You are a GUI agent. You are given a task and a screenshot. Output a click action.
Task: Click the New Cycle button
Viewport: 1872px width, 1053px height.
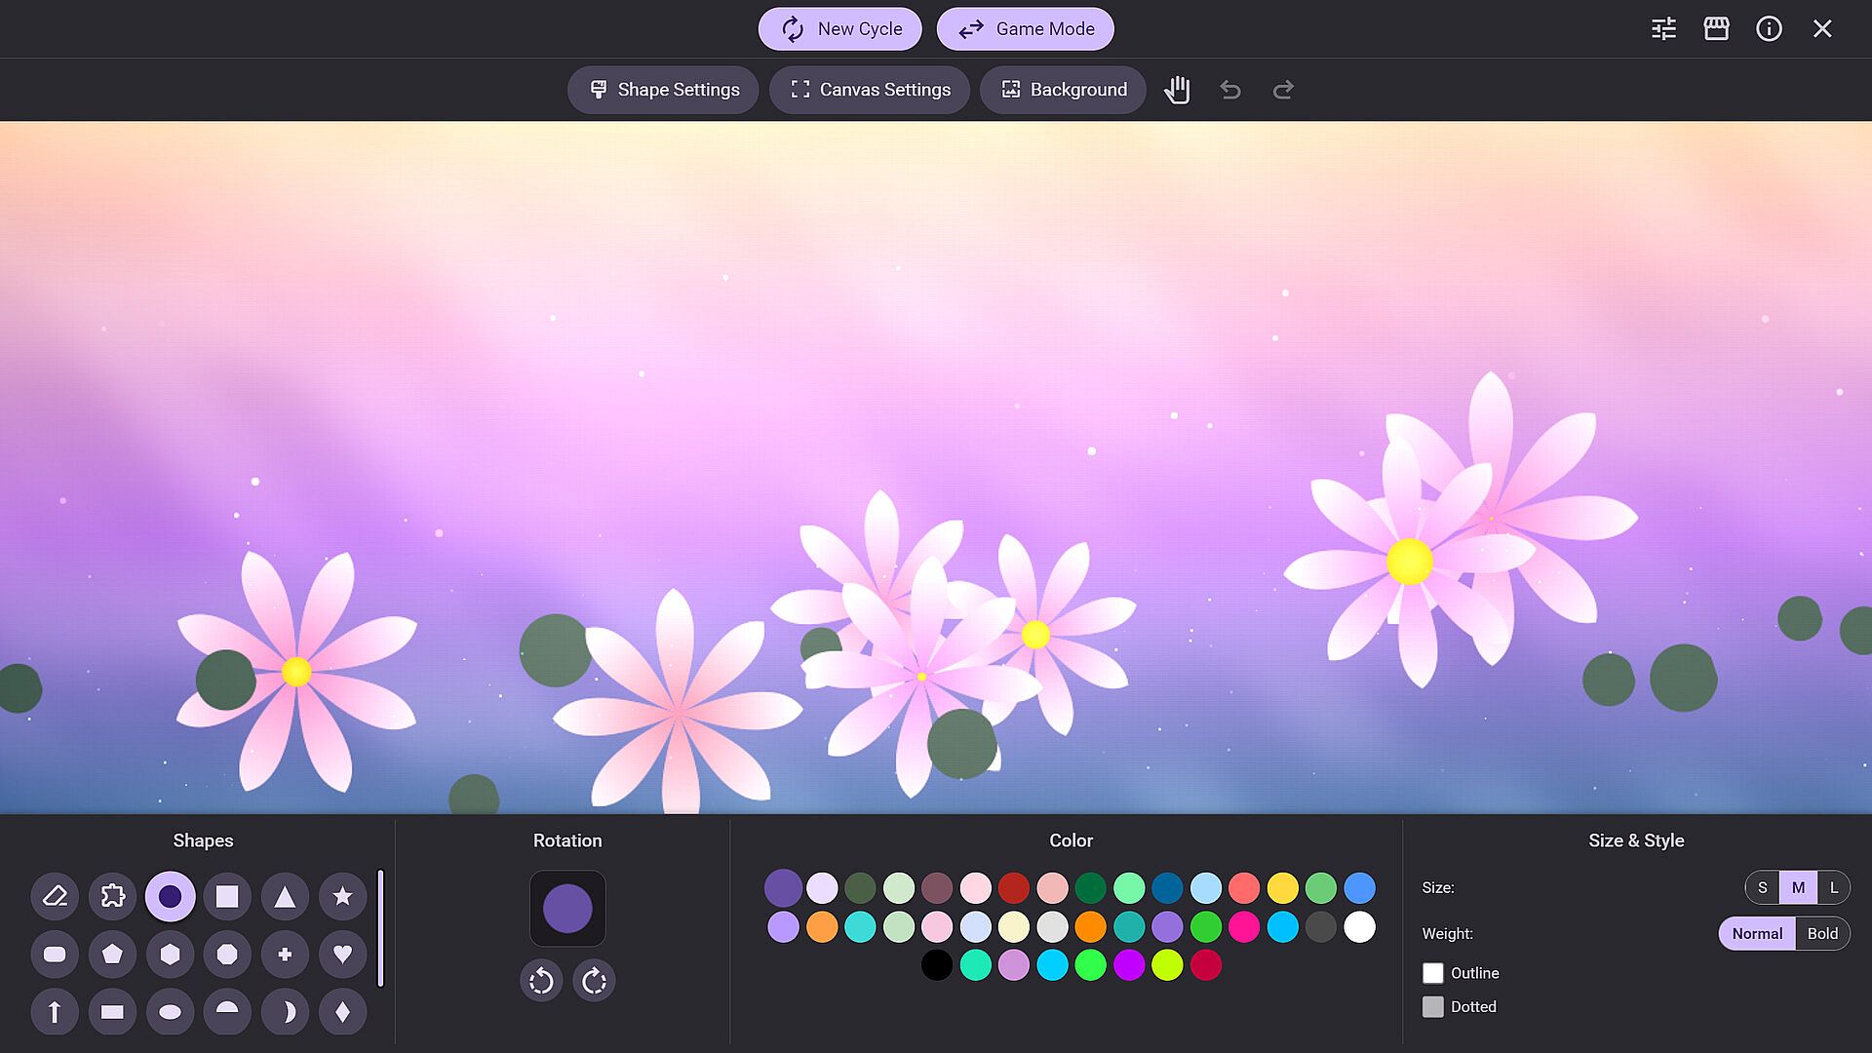840,29
